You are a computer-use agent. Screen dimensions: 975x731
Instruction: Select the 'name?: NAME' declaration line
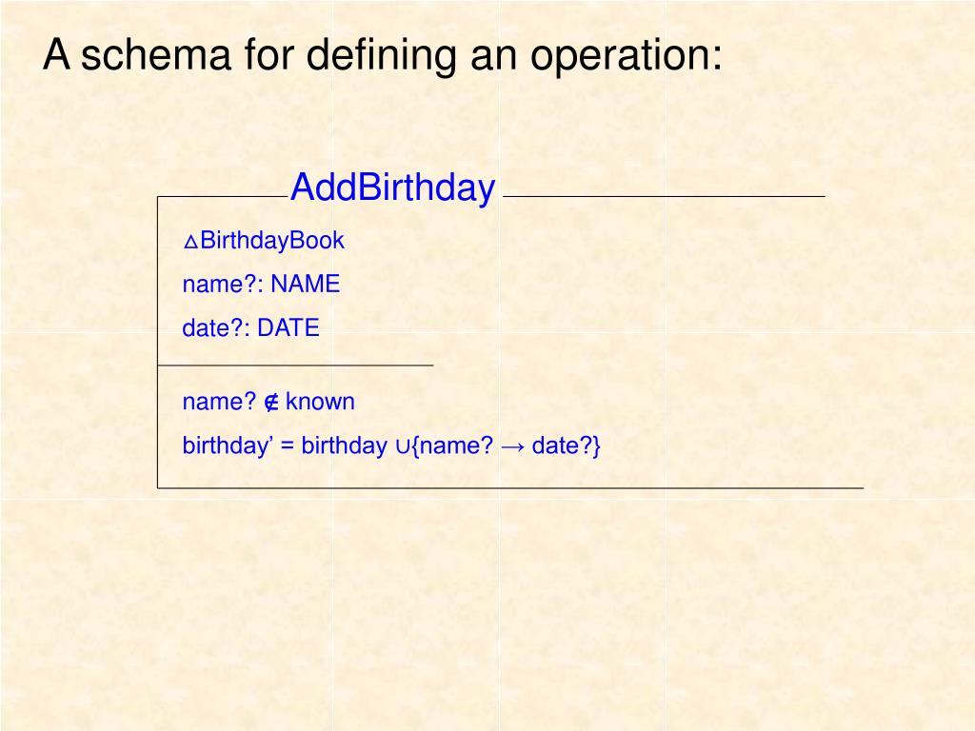[261, 284]
